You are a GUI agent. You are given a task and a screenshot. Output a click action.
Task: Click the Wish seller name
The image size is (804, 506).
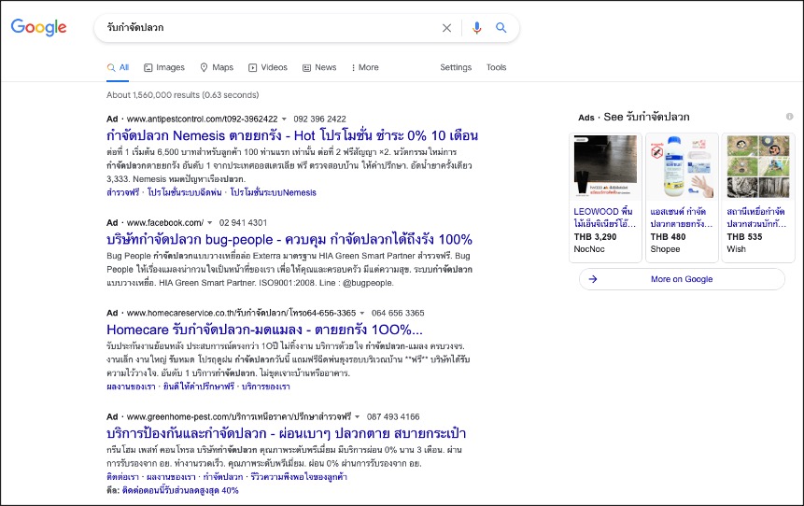737,249
